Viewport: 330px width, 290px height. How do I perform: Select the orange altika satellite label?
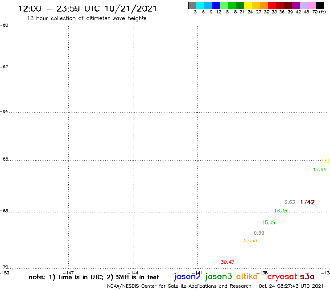pos(247,277)
